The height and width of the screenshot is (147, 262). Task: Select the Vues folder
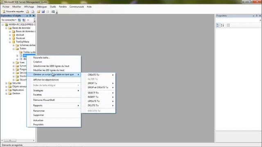click(x=22, y=62)
